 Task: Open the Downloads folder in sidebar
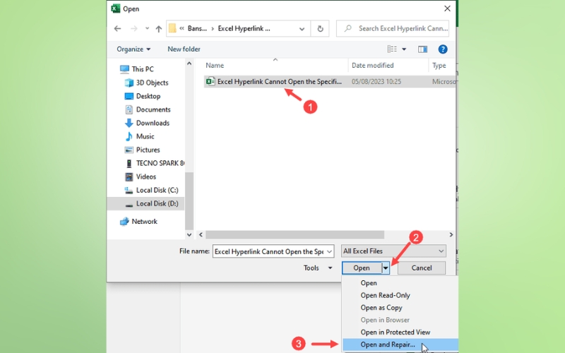tap(153, 123)
